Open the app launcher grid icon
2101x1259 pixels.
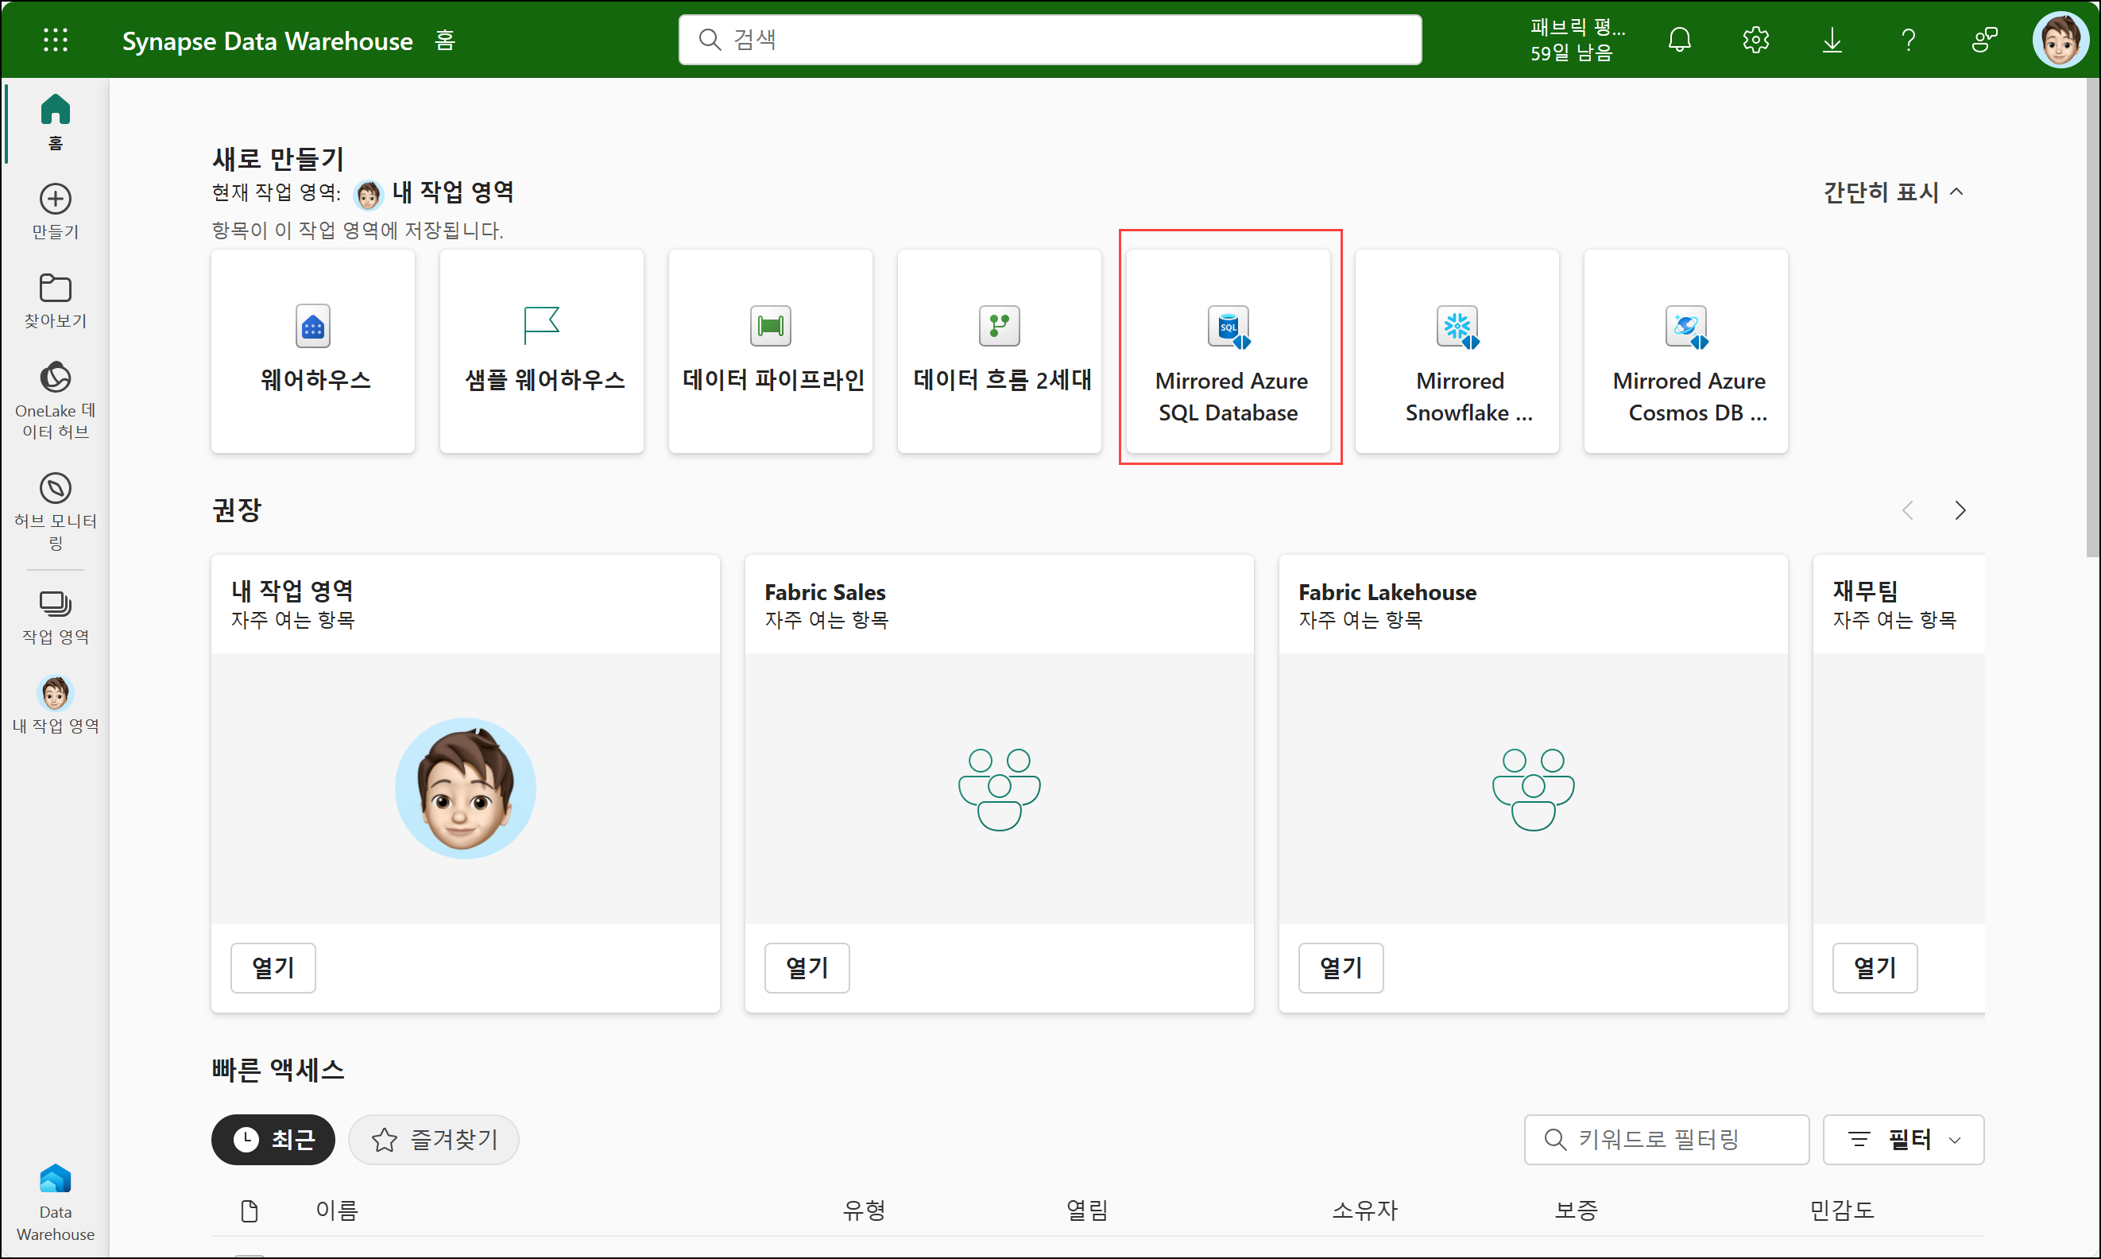click(x=55, y=40)
